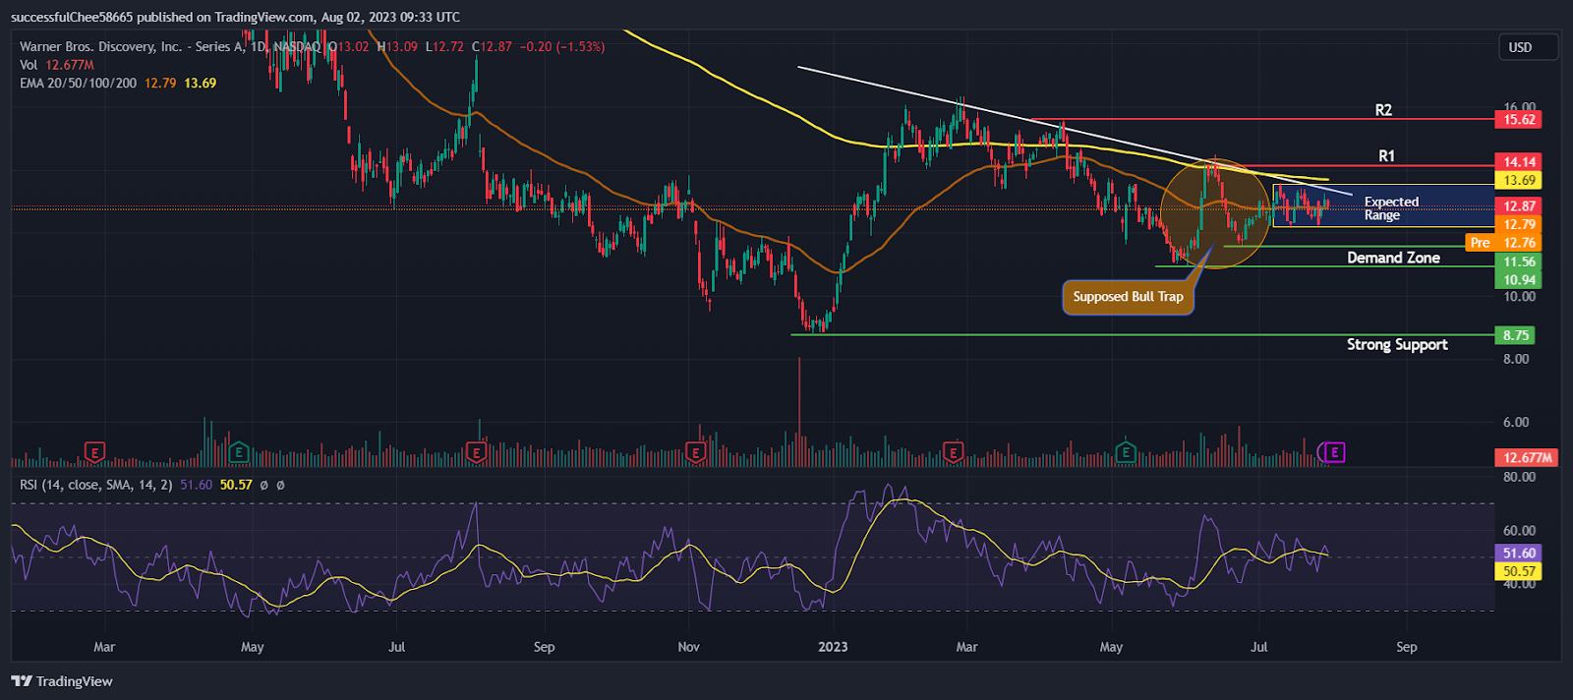Click the orange Supposed Bull Trap circle highlight

(x=1215, y=213)
